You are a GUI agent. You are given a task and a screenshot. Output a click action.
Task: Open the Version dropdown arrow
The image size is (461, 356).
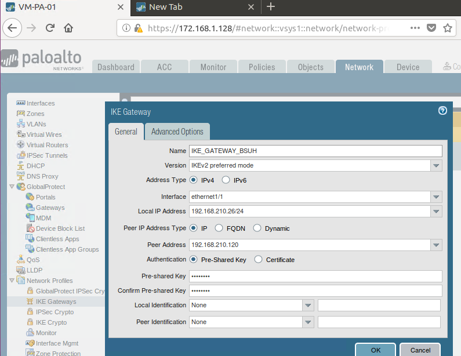tap(436, 166)
